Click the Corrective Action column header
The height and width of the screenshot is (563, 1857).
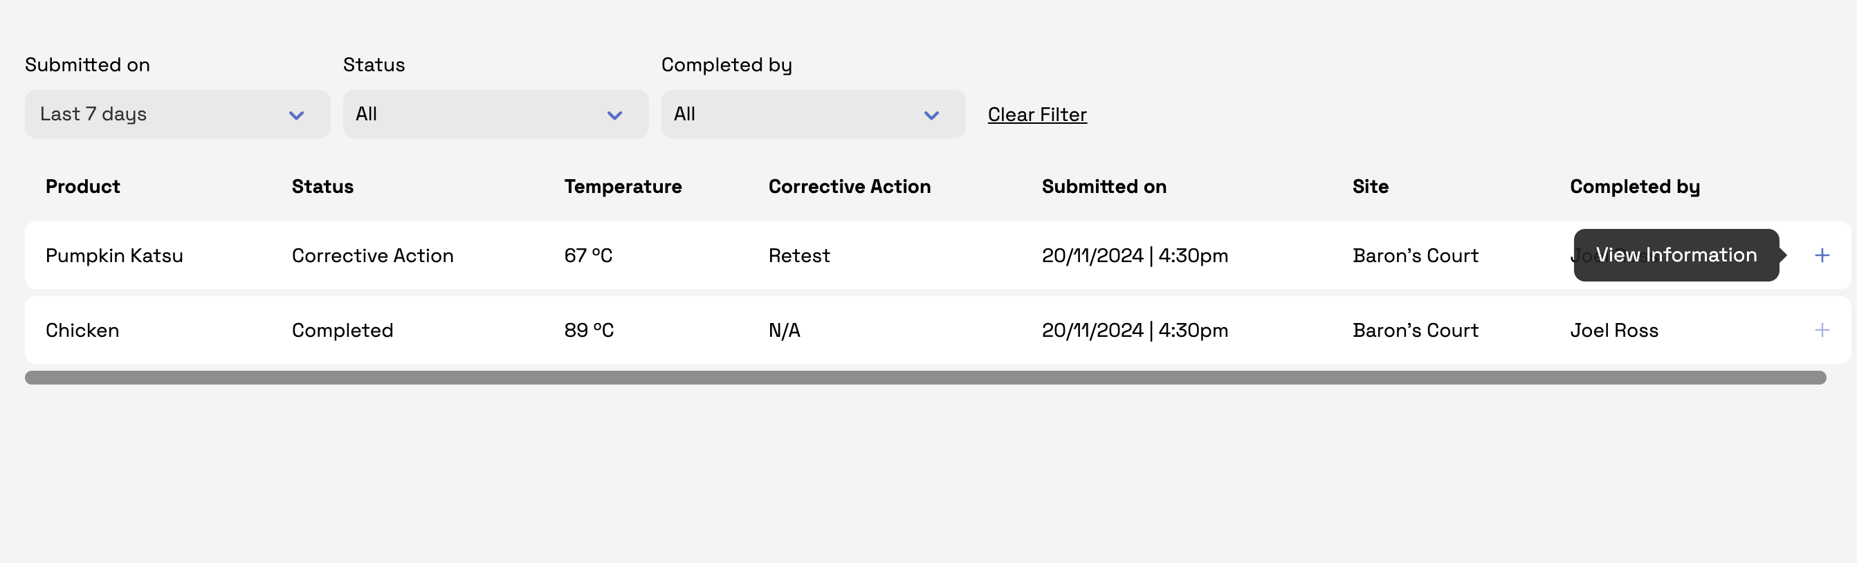tap(849, 187)
